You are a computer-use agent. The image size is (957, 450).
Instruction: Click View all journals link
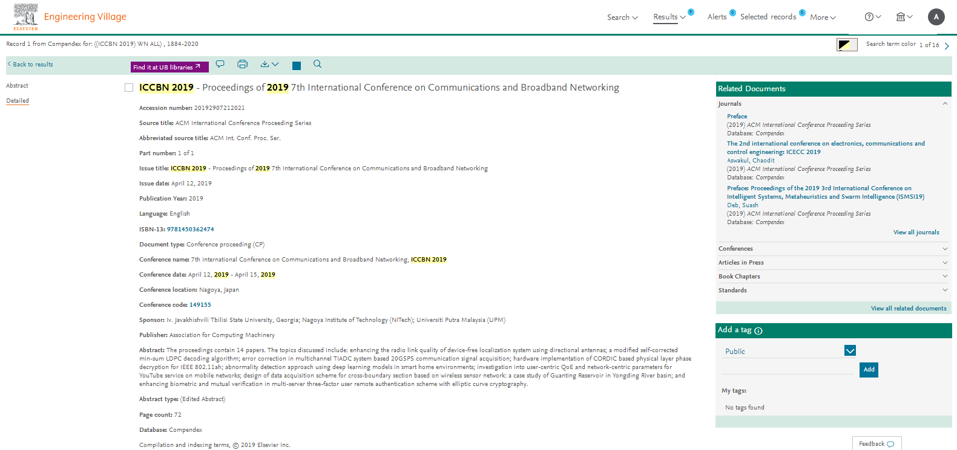(x=916, y=233)
